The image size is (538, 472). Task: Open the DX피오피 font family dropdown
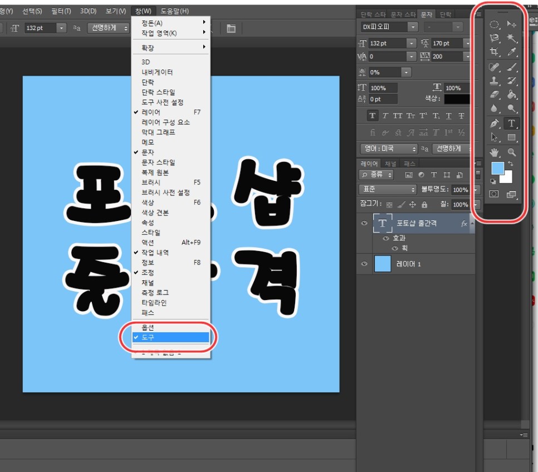coord(413,27)
